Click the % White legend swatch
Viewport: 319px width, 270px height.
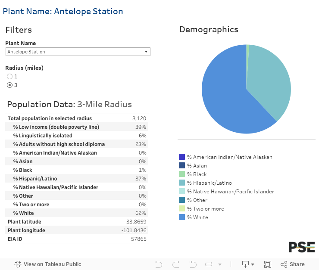pyautogui.click(x=182, y=217)
